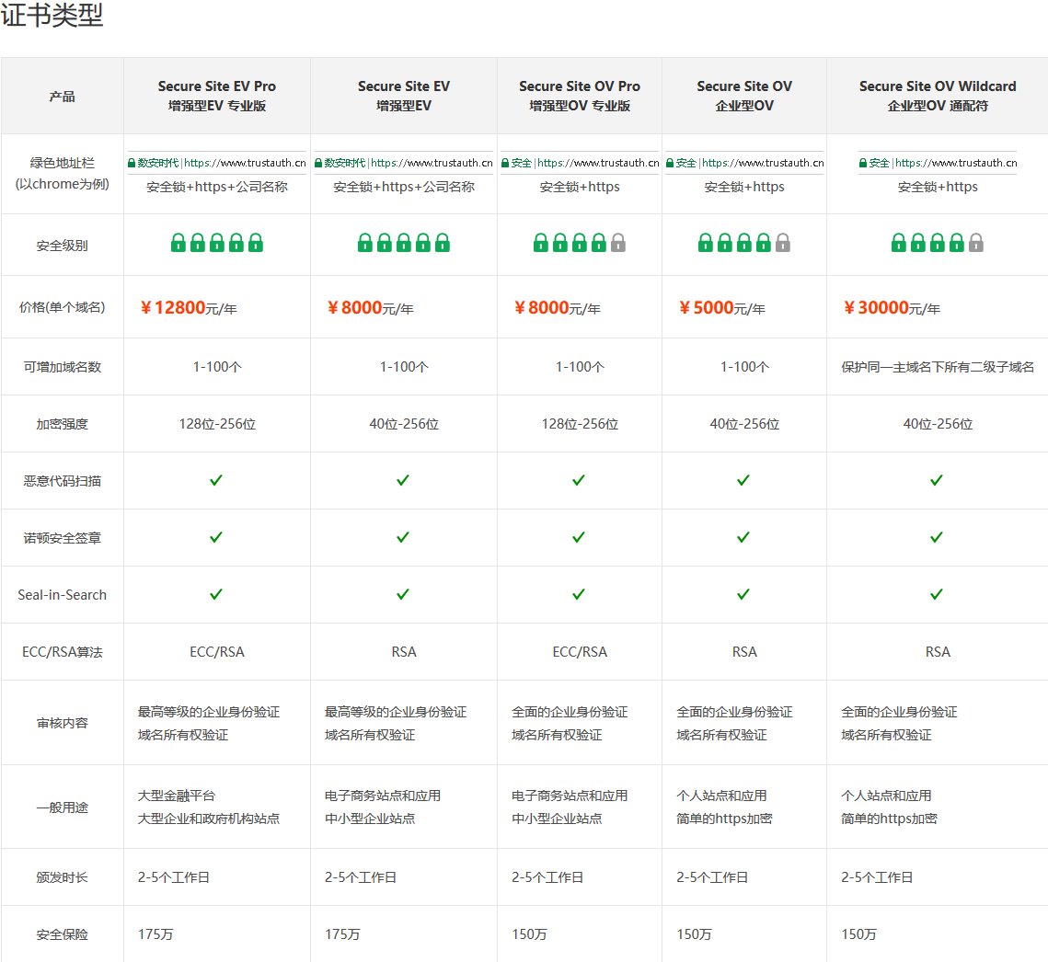Click the 加密强度 row label
This screenshot has height=962, width=1048.
[x=63, y=424]
